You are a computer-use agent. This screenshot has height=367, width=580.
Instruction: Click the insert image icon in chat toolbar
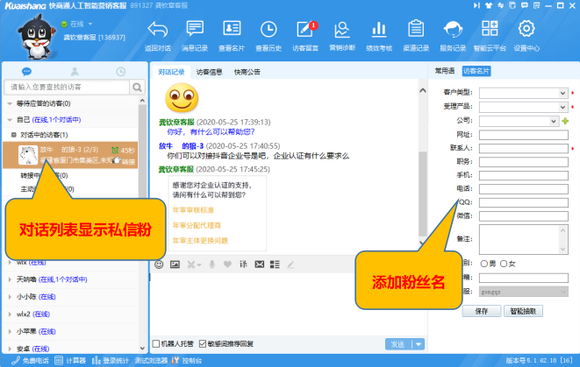[175, 264]
